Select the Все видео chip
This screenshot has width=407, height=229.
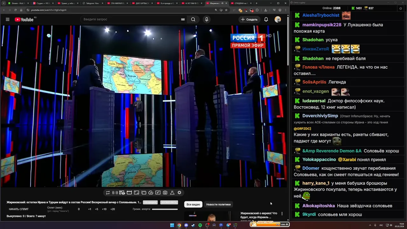tap(193, 205)
